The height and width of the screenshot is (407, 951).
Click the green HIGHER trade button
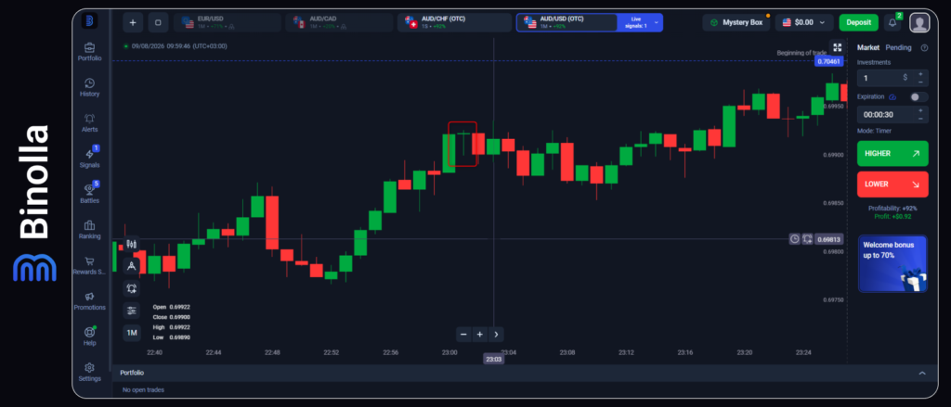pos(892,153)
